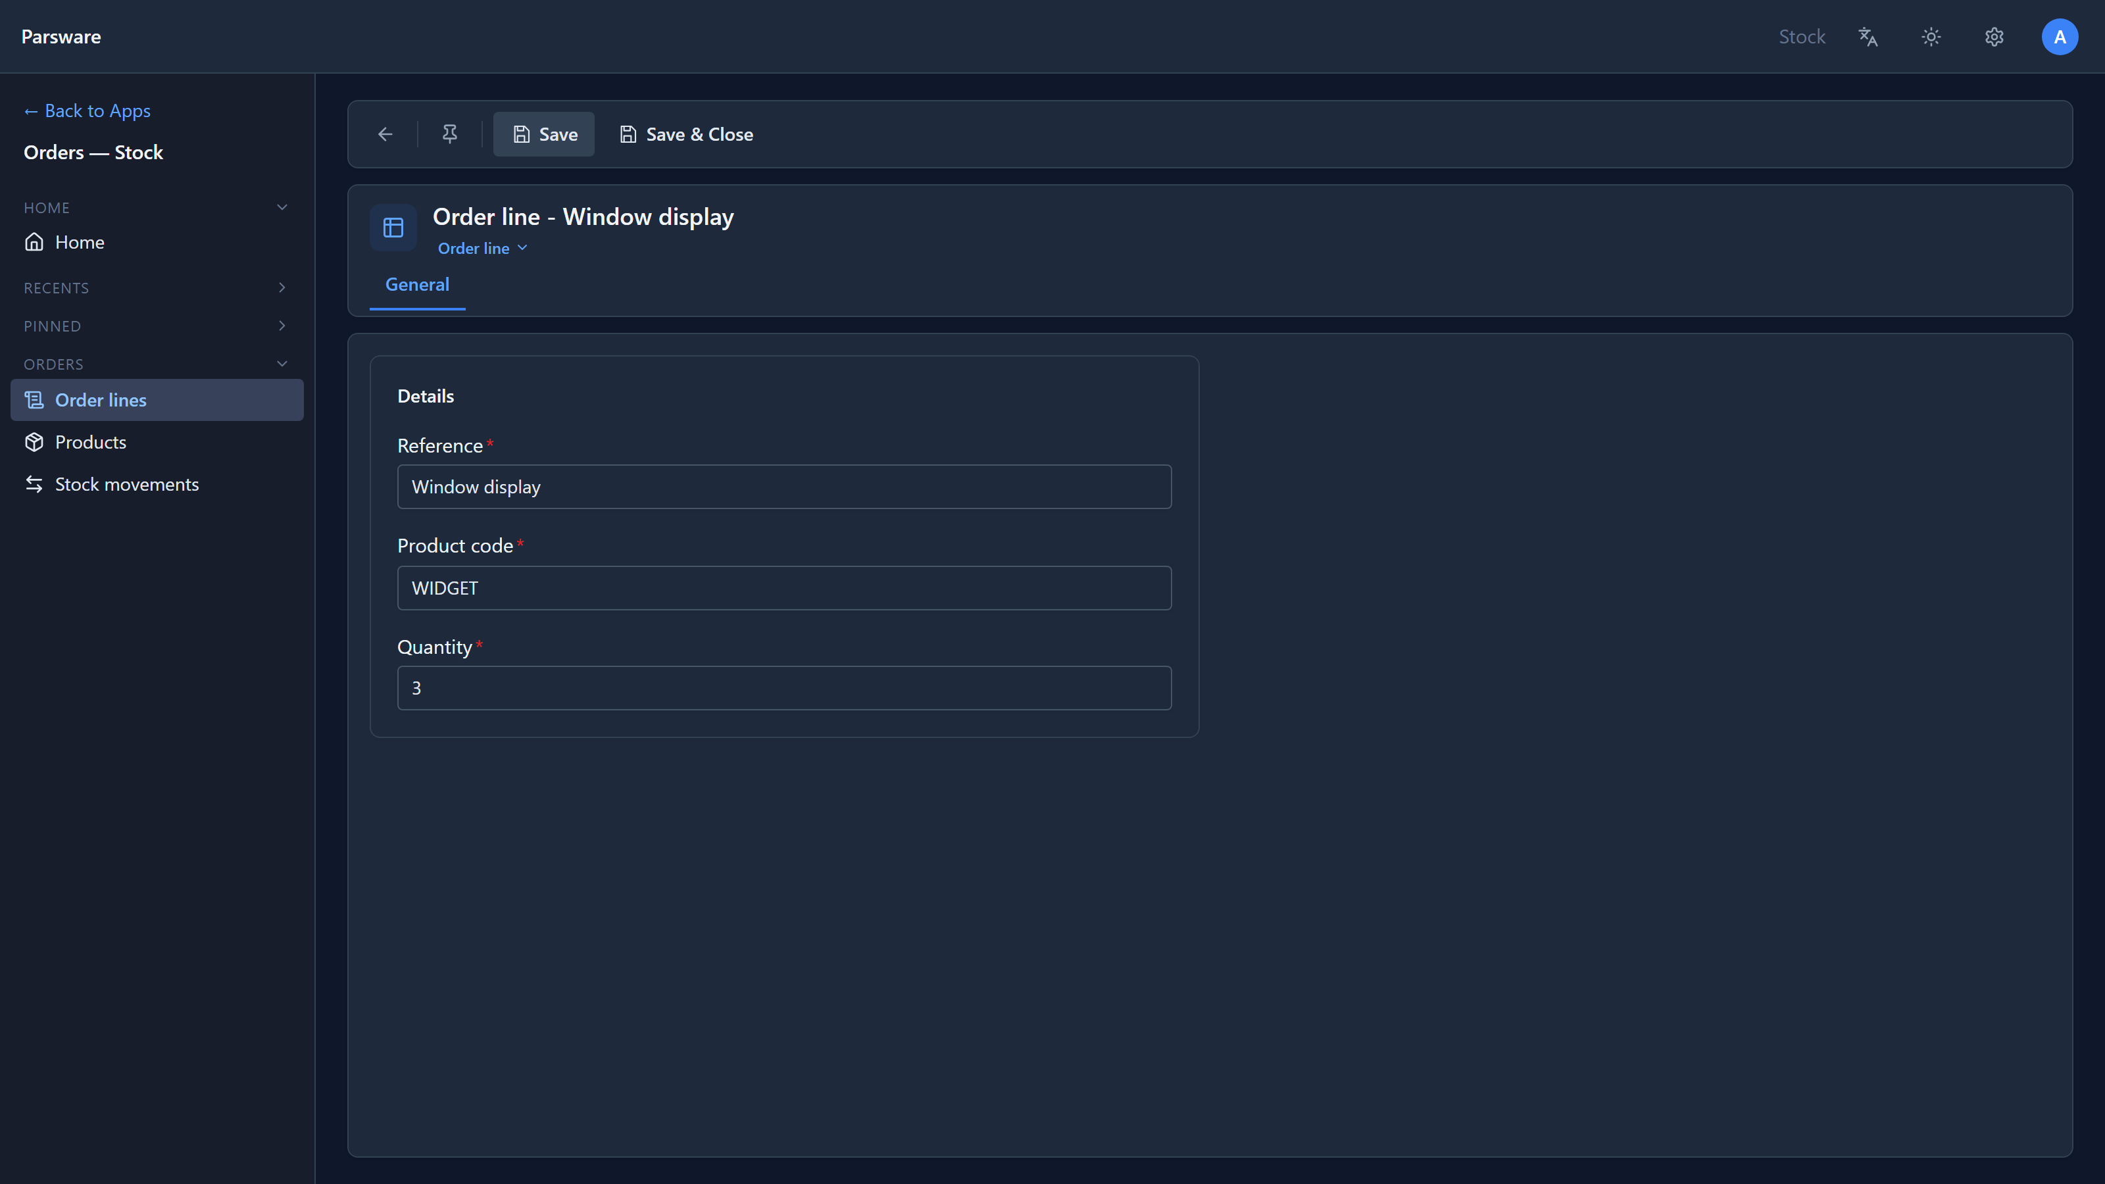Click the Quantity input field
This screenshot has width=2105, height=1184.
(x=785, y=688)
